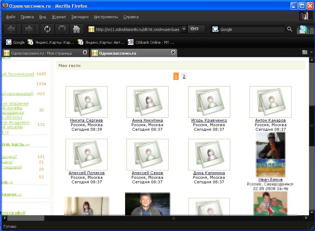Click the Forward navigation arrow

pos(29,29)
